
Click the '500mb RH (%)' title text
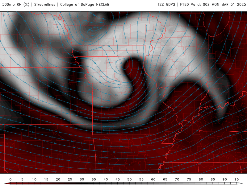point(16,4)
